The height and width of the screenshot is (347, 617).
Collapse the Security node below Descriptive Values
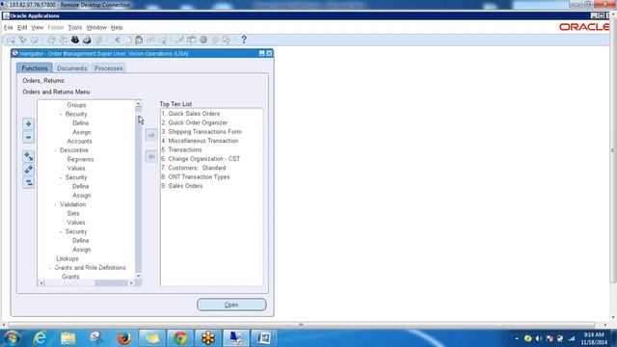click(x=61, y=177)
